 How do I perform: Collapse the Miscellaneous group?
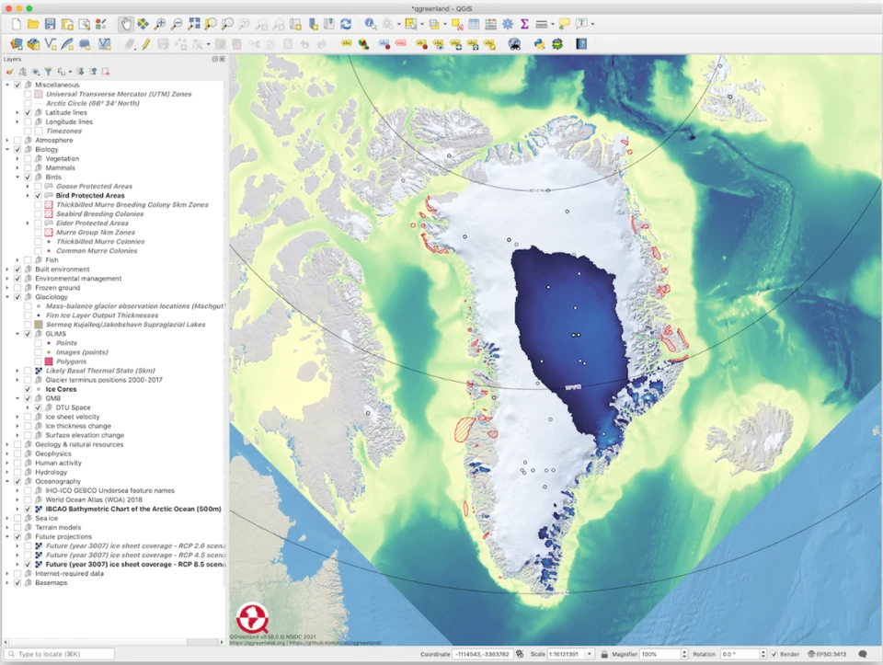pos(7,85)
